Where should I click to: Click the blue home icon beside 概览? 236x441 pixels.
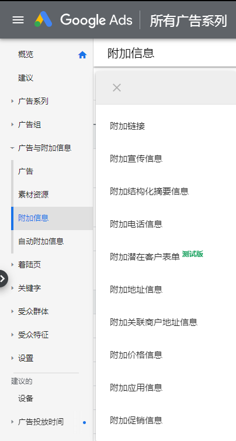click(x=82, y=55)
